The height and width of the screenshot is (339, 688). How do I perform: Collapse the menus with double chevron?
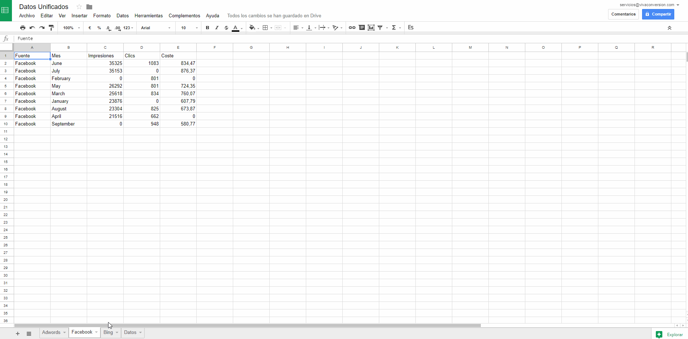[x=669, y=28]
